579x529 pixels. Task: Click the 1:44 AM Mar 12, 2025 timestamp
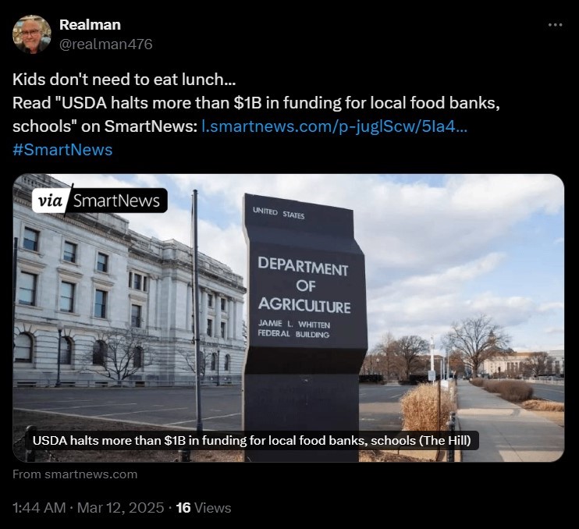coord(88,508)
